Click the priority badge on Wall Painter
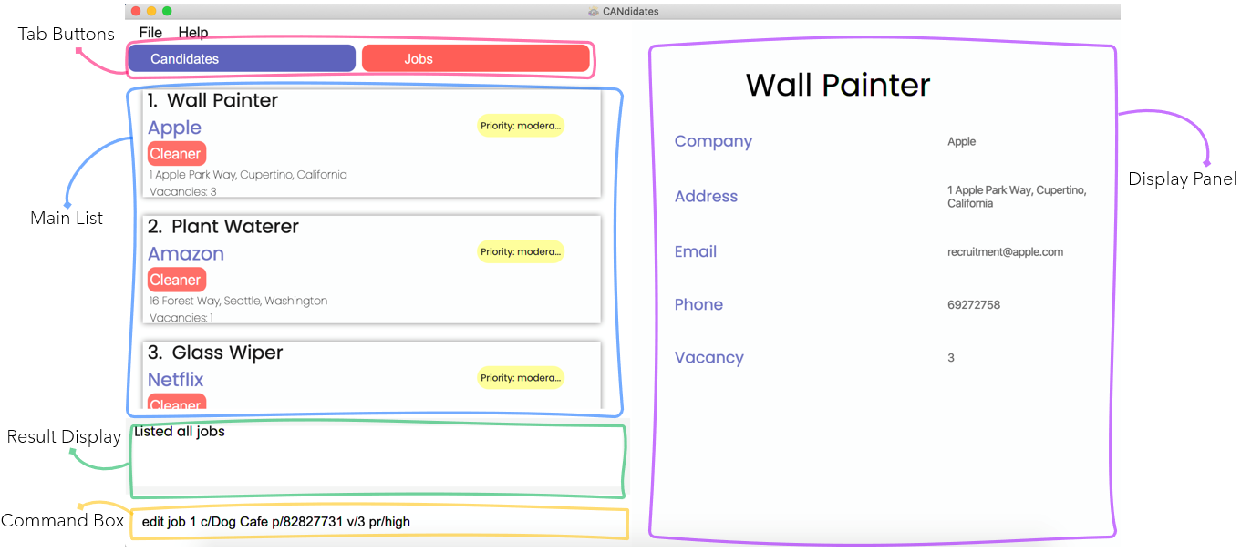The image size is (1241, 552). (521, 126)
